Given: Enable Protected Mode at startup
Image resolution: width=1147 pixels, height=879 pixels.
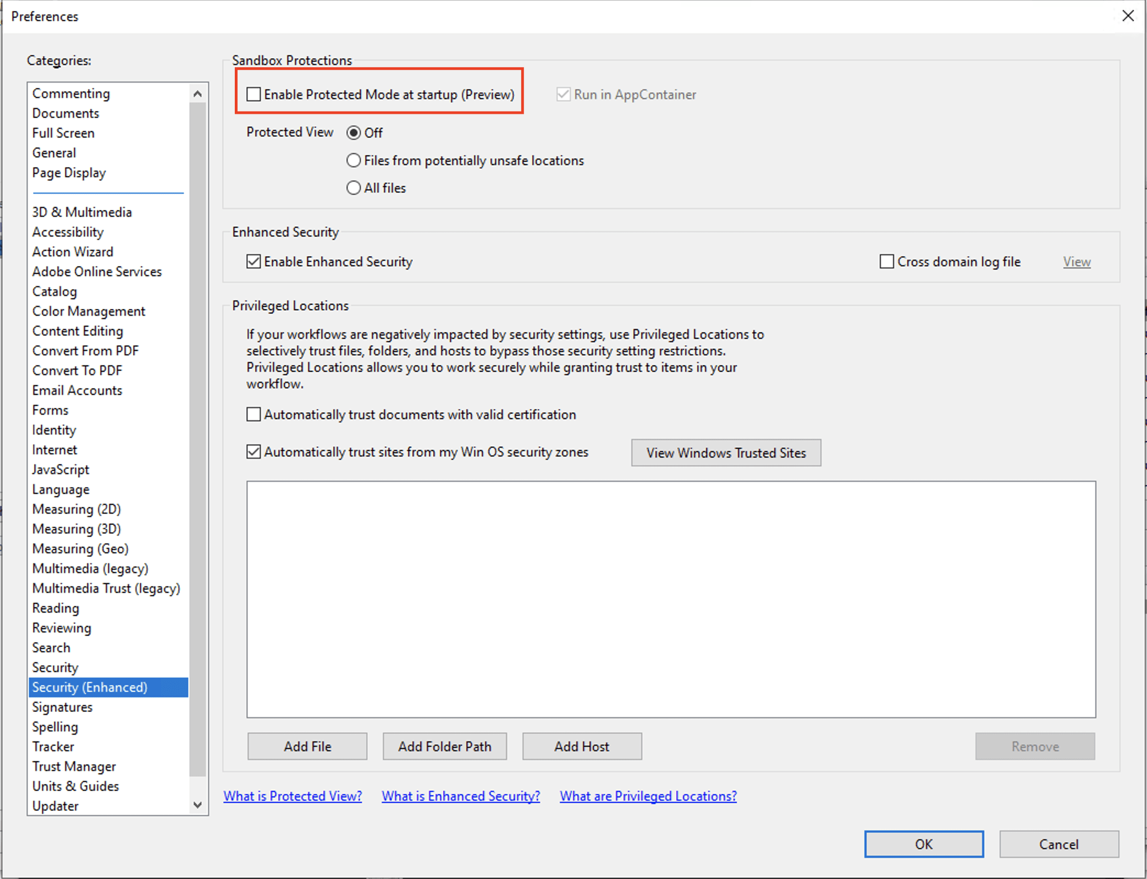Looking at the screenshot, I should [253, 94].
